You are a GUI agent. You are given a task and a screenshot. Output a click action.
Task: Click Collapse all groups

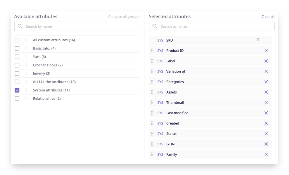[x=123, y=16]
